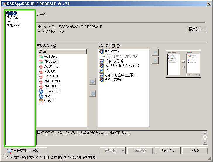213x162 pixels.
Task: Click the QUARTER numeric variable icon
Action: point(41,91)
